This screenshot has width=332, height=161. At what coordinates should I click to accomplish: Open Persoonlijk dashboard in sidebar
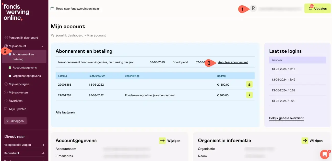coord(23,38)
